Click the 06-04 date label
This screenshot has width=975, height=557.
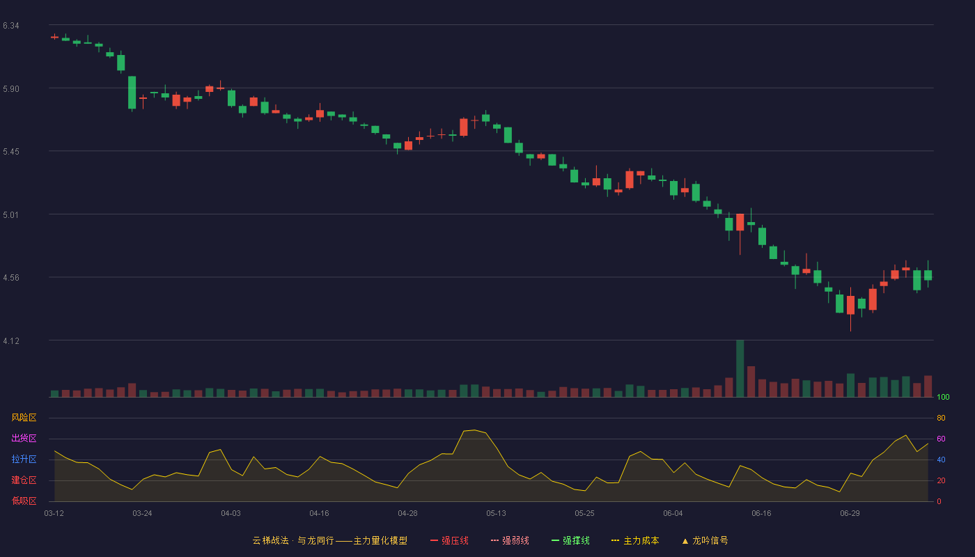pos(673,513)
